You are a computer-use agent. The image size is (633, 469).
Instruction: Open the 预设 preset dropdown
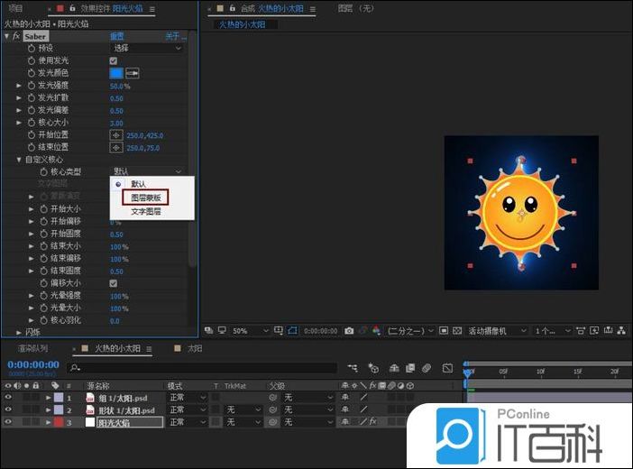click(147, 48)
